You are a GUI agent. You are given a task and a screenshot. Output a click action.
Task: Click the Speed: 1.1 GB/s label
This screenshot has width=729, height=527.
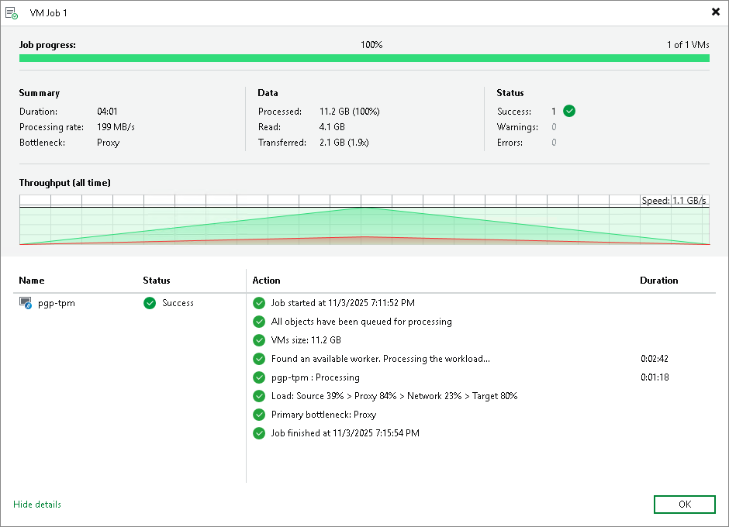[x=674, y=200]
